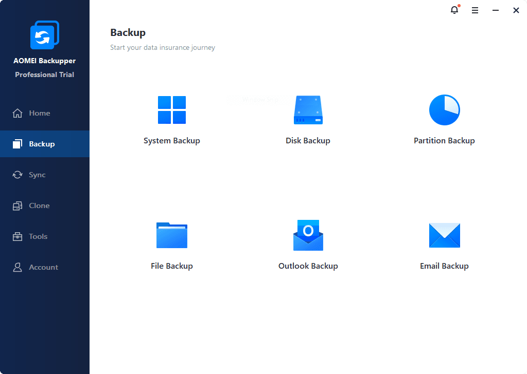Click the AOMEI Backupper logo
The width and height of the screenshot is (527, 374).
pos(45,35)
